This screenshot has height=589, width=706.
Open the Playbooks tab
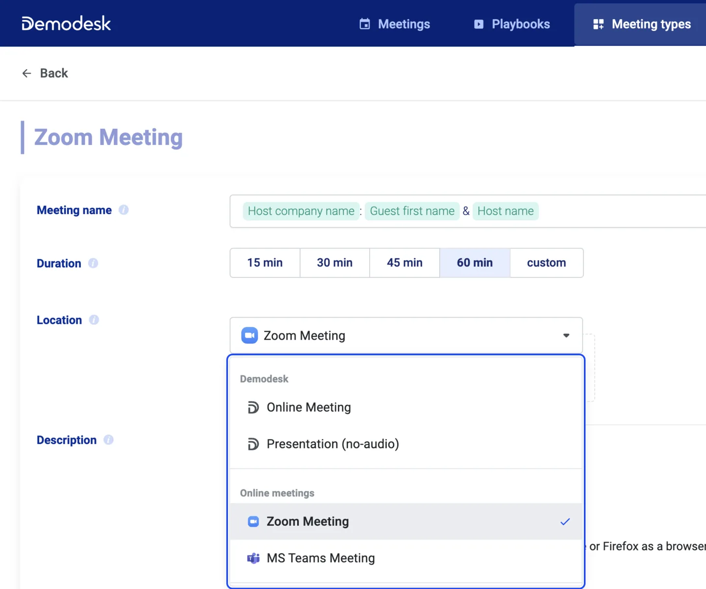click(x=512, y=24)
